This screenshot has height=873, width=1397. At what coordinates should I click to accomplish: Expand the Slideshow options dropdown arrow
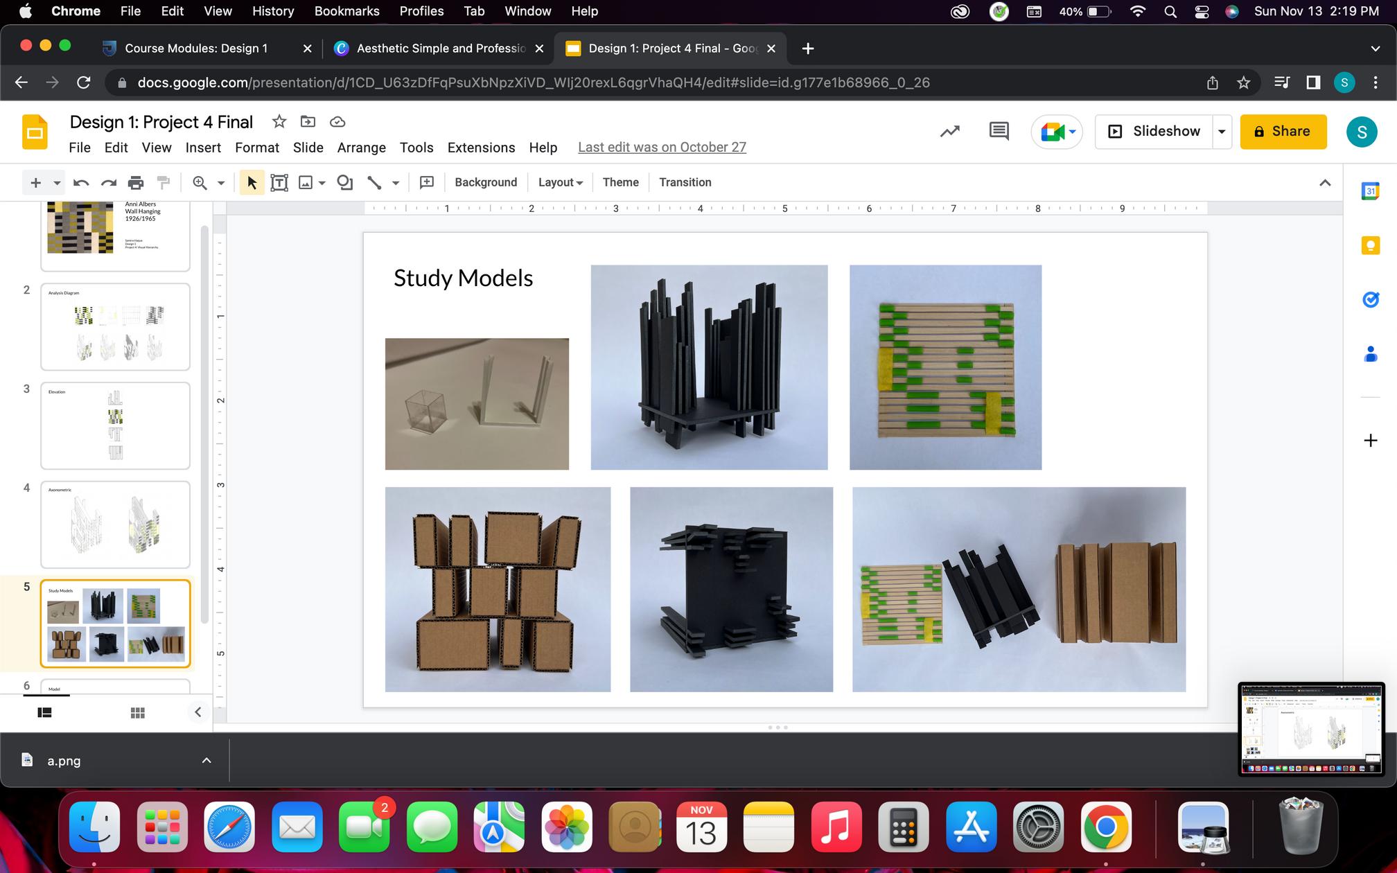(1222, 132)
